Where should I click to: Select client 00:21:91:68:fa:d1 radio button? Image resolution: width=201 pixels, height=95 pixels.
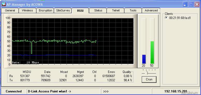(166, 18)
